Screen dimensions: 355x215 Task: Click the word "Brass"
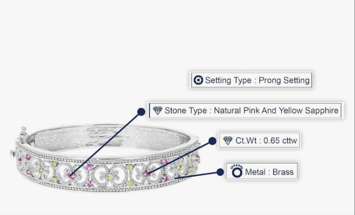point(283,172)
